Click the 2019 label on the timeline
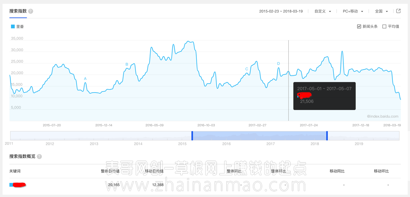 pyautogui.click(x=359, y=144)
